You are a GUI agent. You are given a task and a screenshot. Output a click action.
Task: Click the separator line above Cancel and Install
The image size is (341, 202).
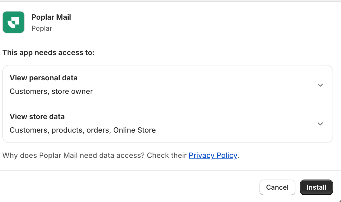(170, 170)
